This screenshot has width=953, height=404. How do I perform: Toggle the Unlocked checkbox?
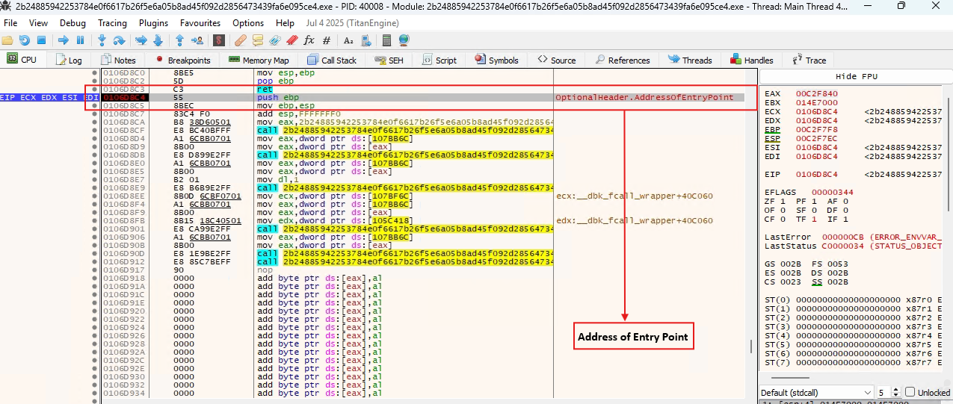[910, 392]
